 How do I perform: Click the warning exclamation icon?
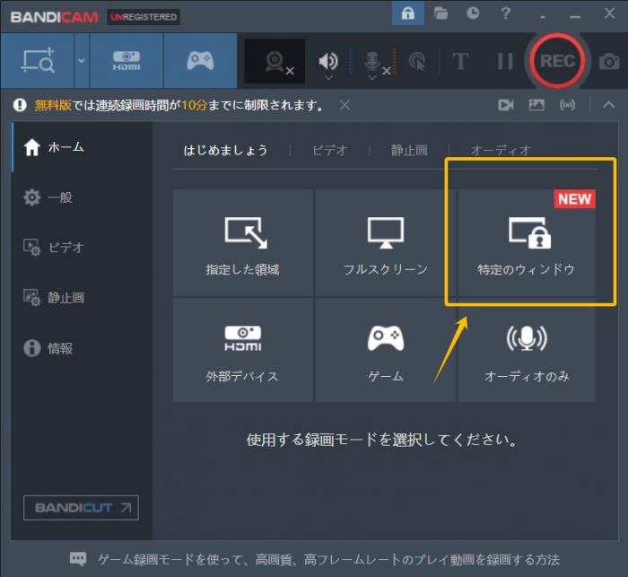20,105
